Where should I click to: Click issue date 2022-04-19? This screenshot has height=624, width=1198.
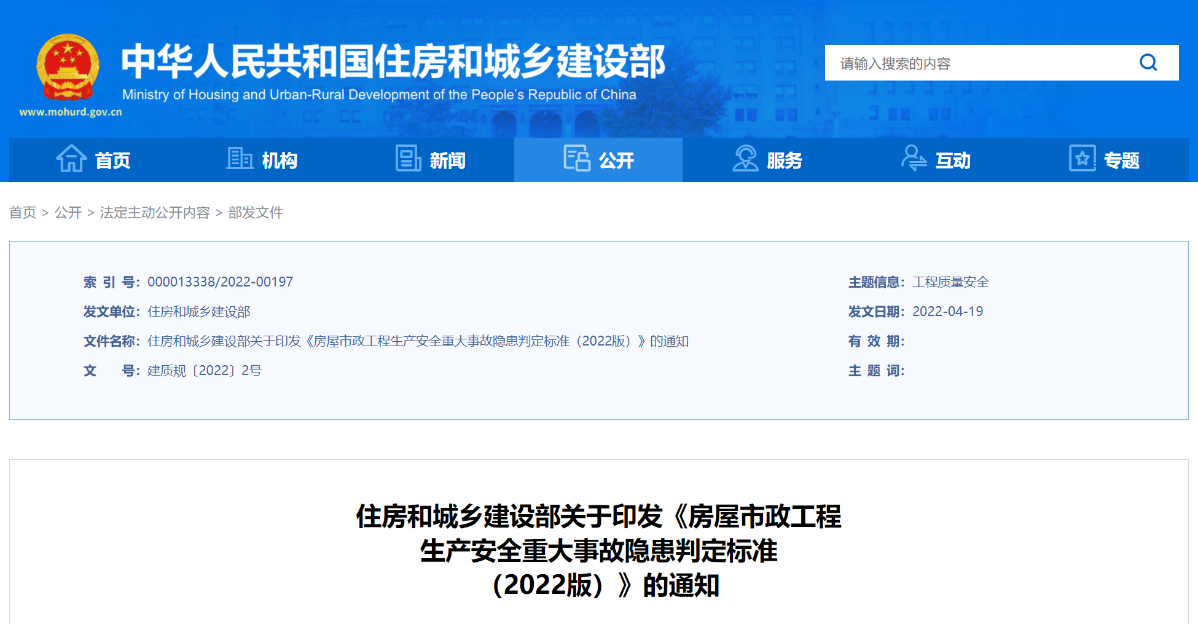948,312
